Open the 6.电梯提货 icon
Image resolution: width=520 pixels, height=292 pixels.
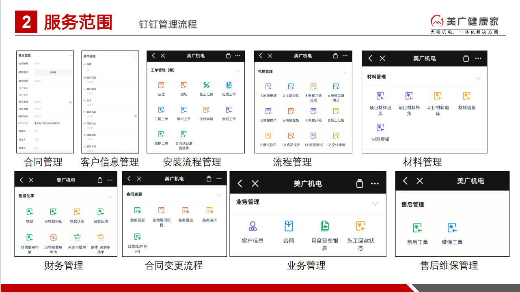(x=291, y=111)
